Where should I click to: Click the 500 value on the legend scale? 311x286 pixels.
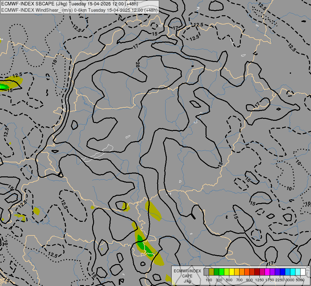pyautogui.click(x=229, y=280)
